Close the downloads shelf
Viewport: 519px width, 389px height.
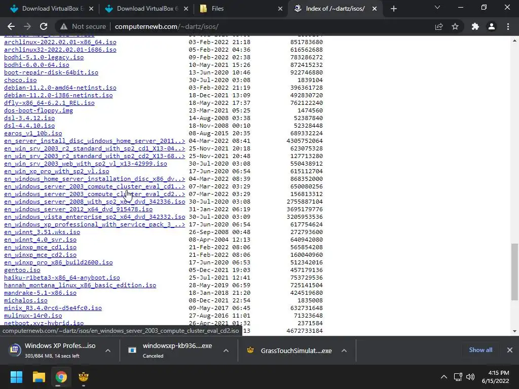510,350
